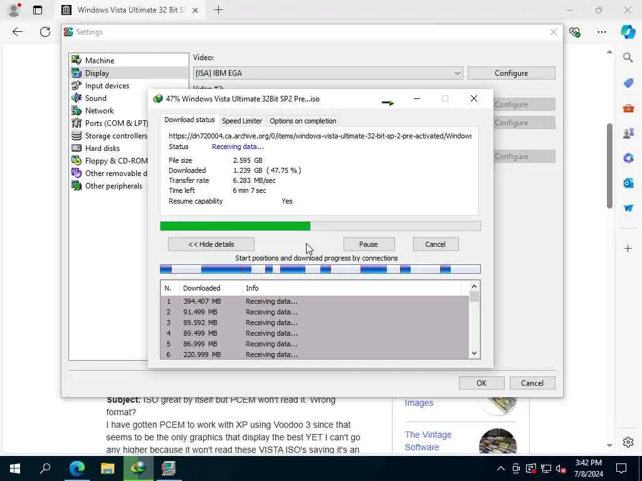
Task: Click OK in the Settings window
Action: tap(481, 383)
